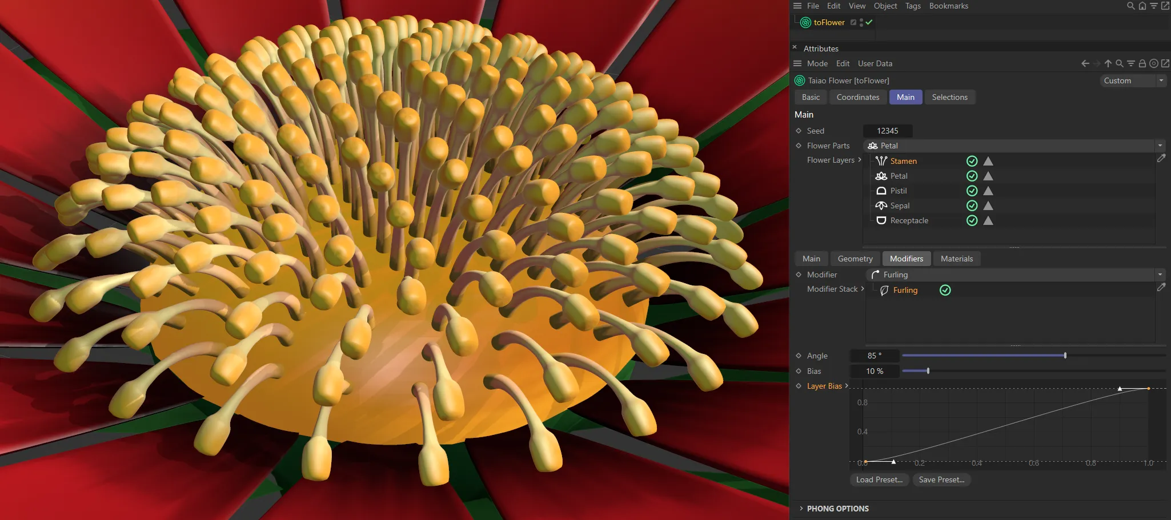Screen dimensions: 1171x520
Task: Select the Pistil layer icon
Action: tap(880, 191)
